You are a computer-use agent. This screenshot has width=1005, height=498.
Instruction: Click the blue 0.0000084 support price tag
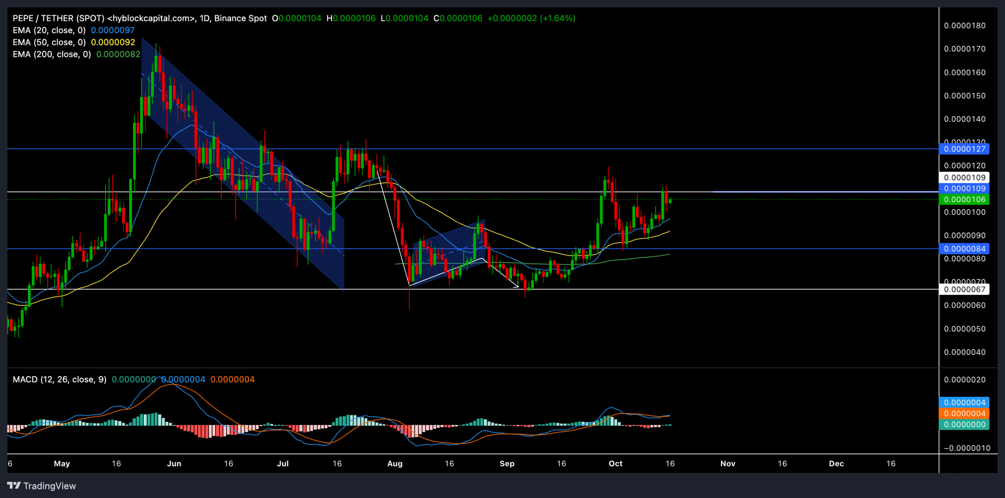pyautogui.click(x=964, y=249)
